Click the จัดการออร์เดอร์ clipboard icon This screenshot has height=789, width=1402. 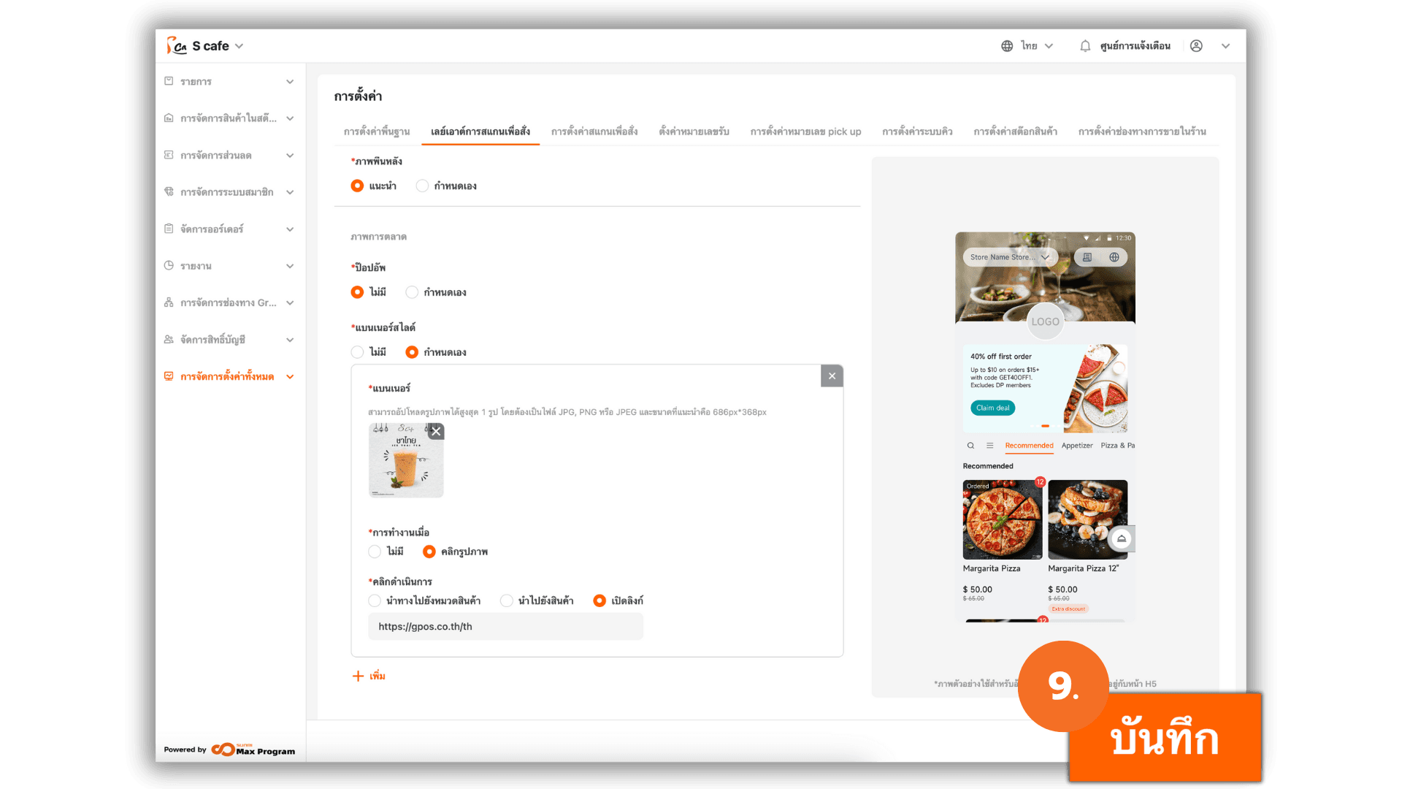(169, 229)
